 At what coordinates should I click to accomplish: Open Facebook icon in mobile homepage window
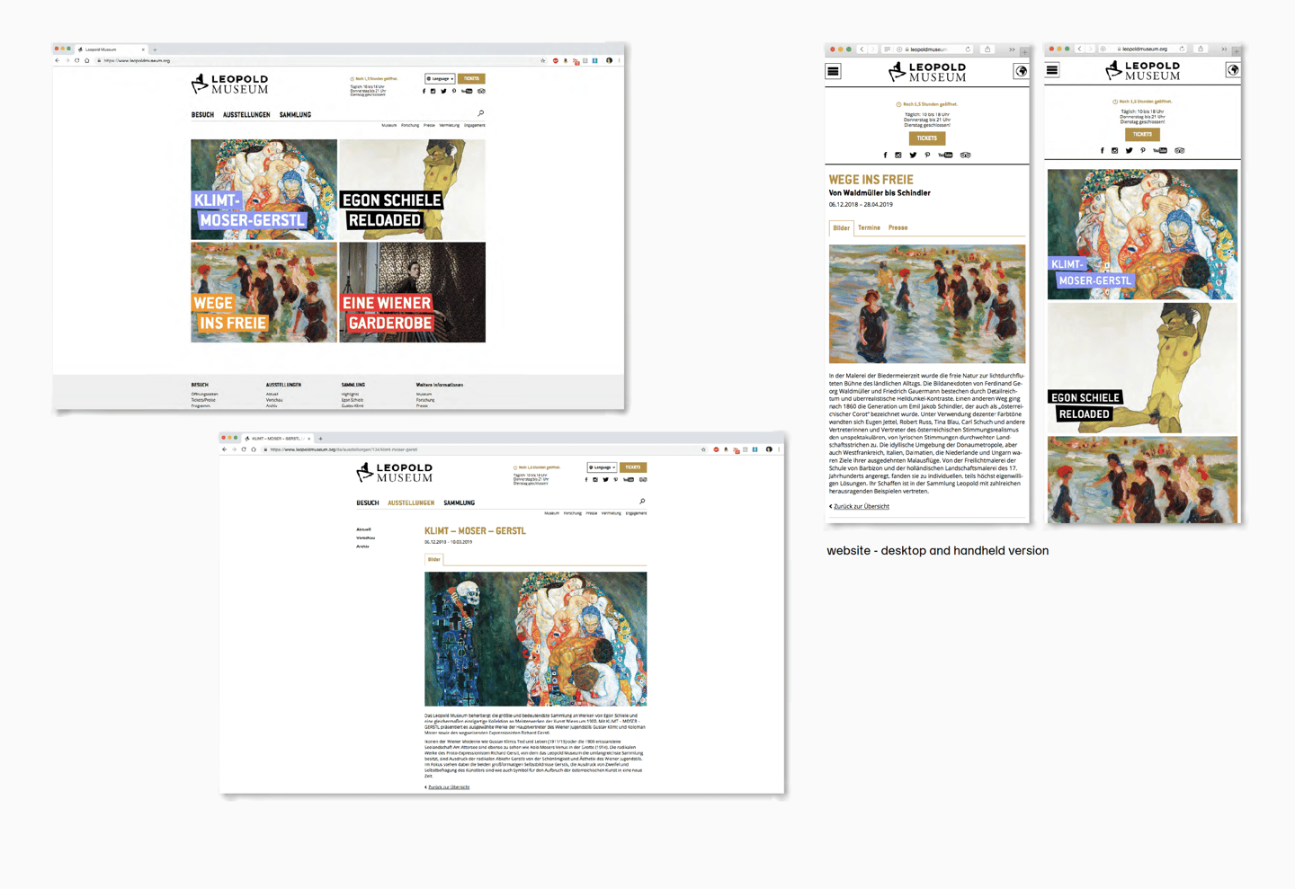click(x=1102, y=150)
